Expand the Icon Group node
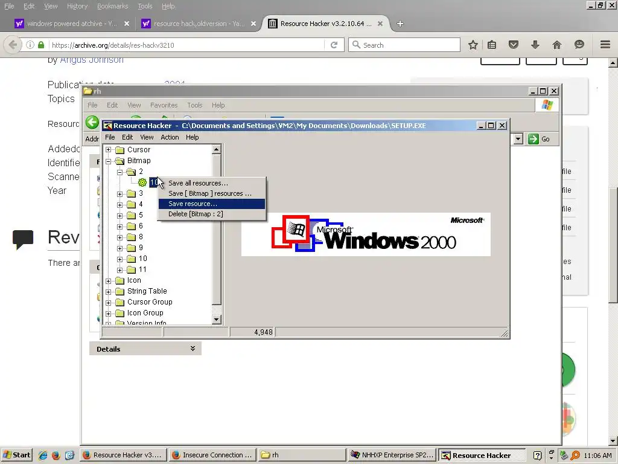Image resolution: width=618 pixels, height=464 pixels. 109,314
